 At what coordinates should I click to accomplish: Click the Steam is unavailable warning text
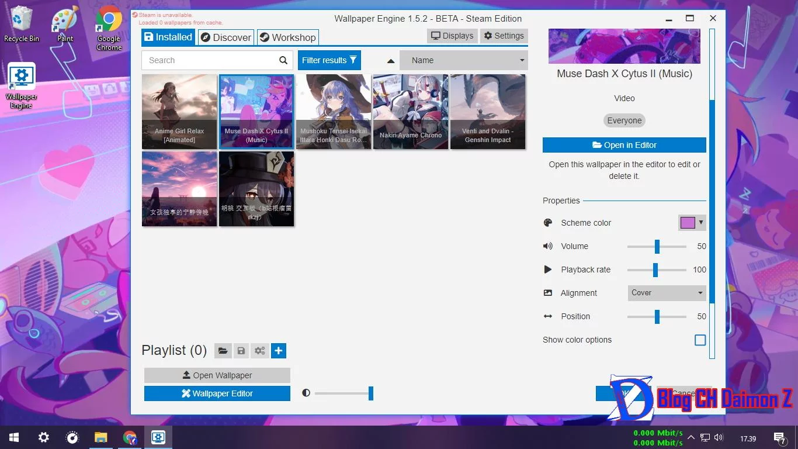(x=166, y=15)
